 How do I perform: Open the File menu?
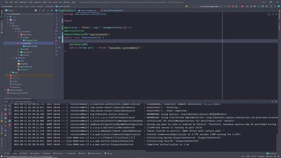(x=7, y=2)
